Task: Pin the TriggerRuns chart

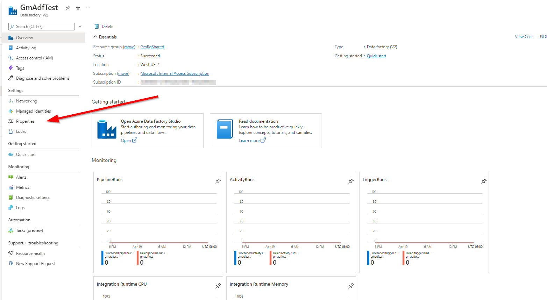Action: [x=484, y=181]
